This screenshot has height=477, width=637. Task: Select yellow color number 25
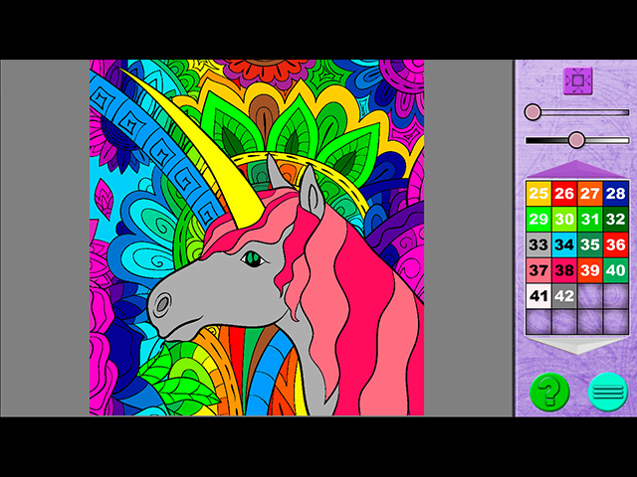[x=538, y=194]
